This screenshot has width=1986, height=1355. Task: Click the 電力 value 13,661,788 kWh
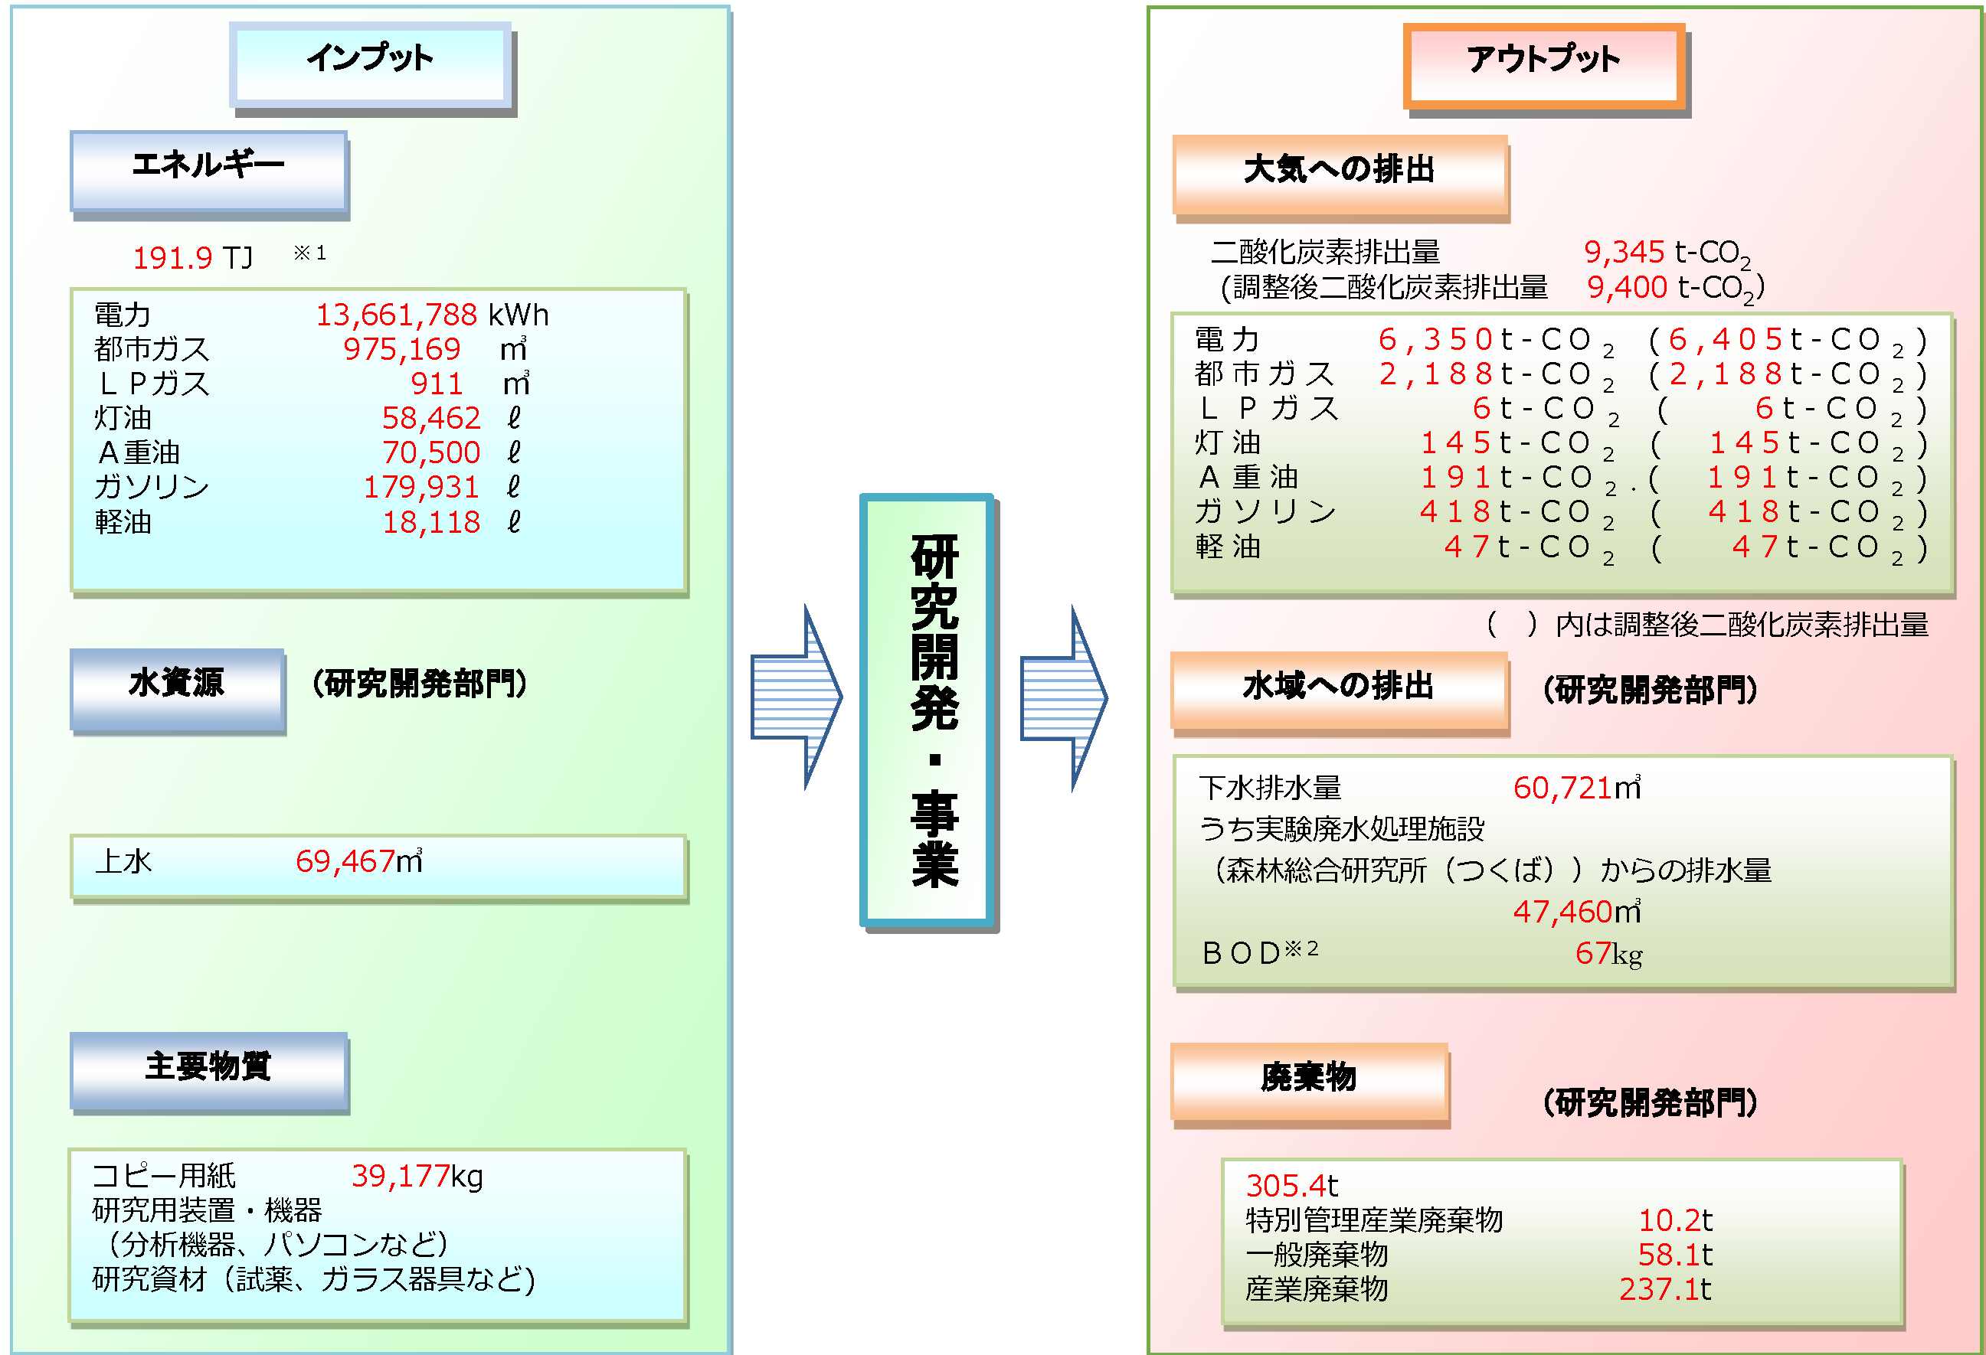(433, 315)
